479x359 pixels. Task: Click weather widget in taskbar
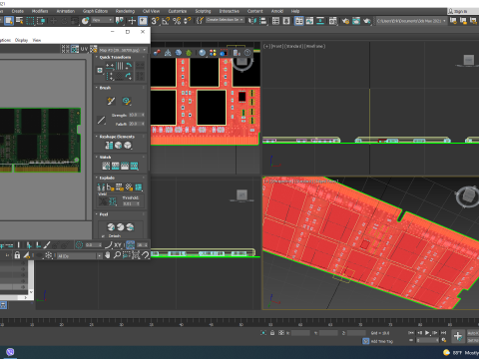click(x=461, y=353)
